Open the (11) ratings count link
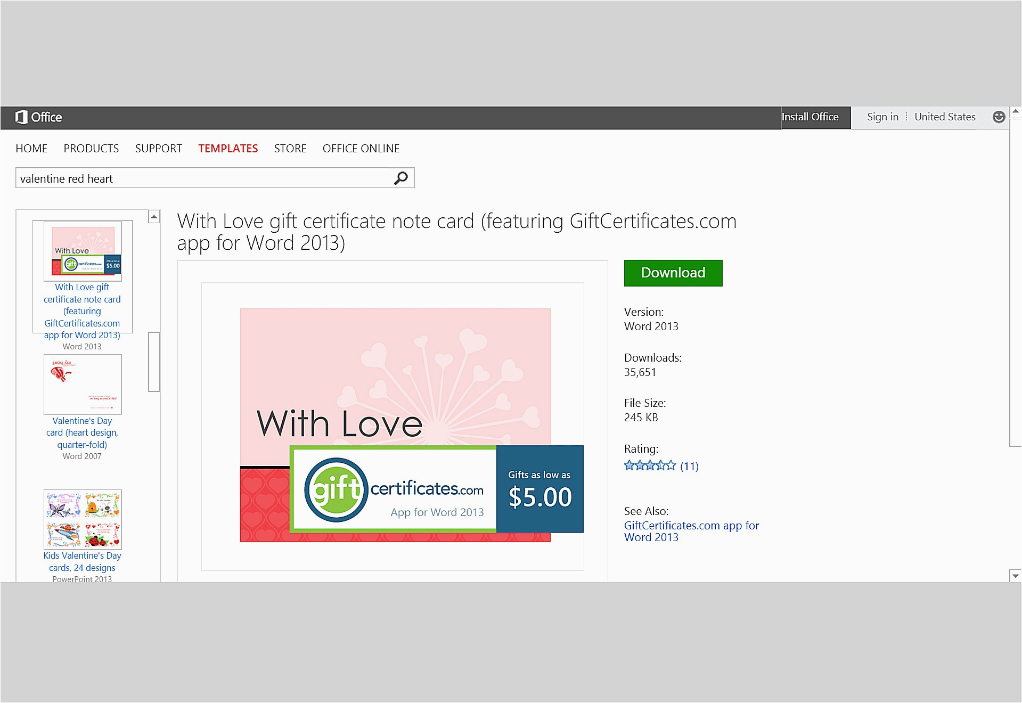 689,467
